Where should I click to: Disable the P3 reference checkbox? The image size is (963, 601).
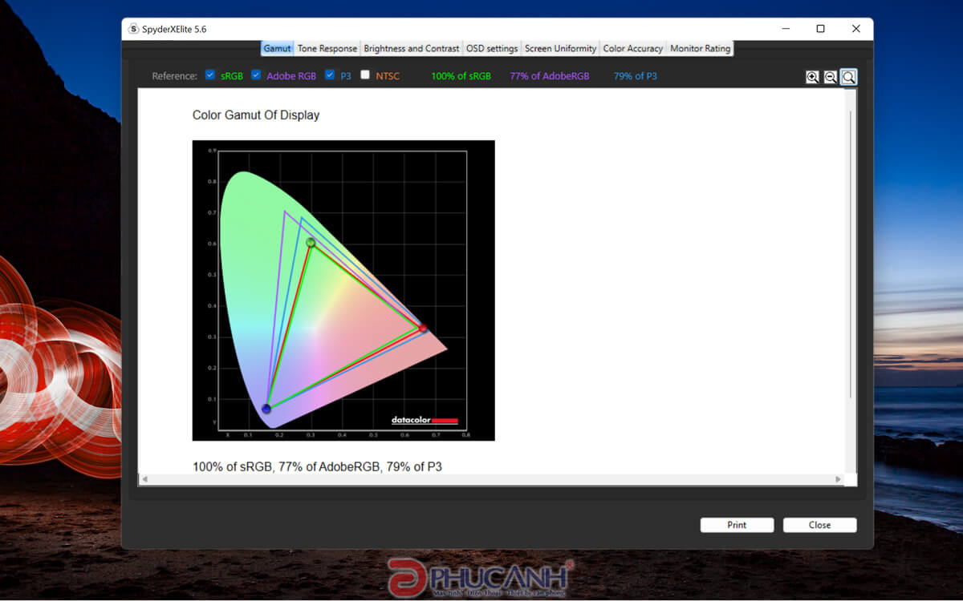click(x=330, y=75)
